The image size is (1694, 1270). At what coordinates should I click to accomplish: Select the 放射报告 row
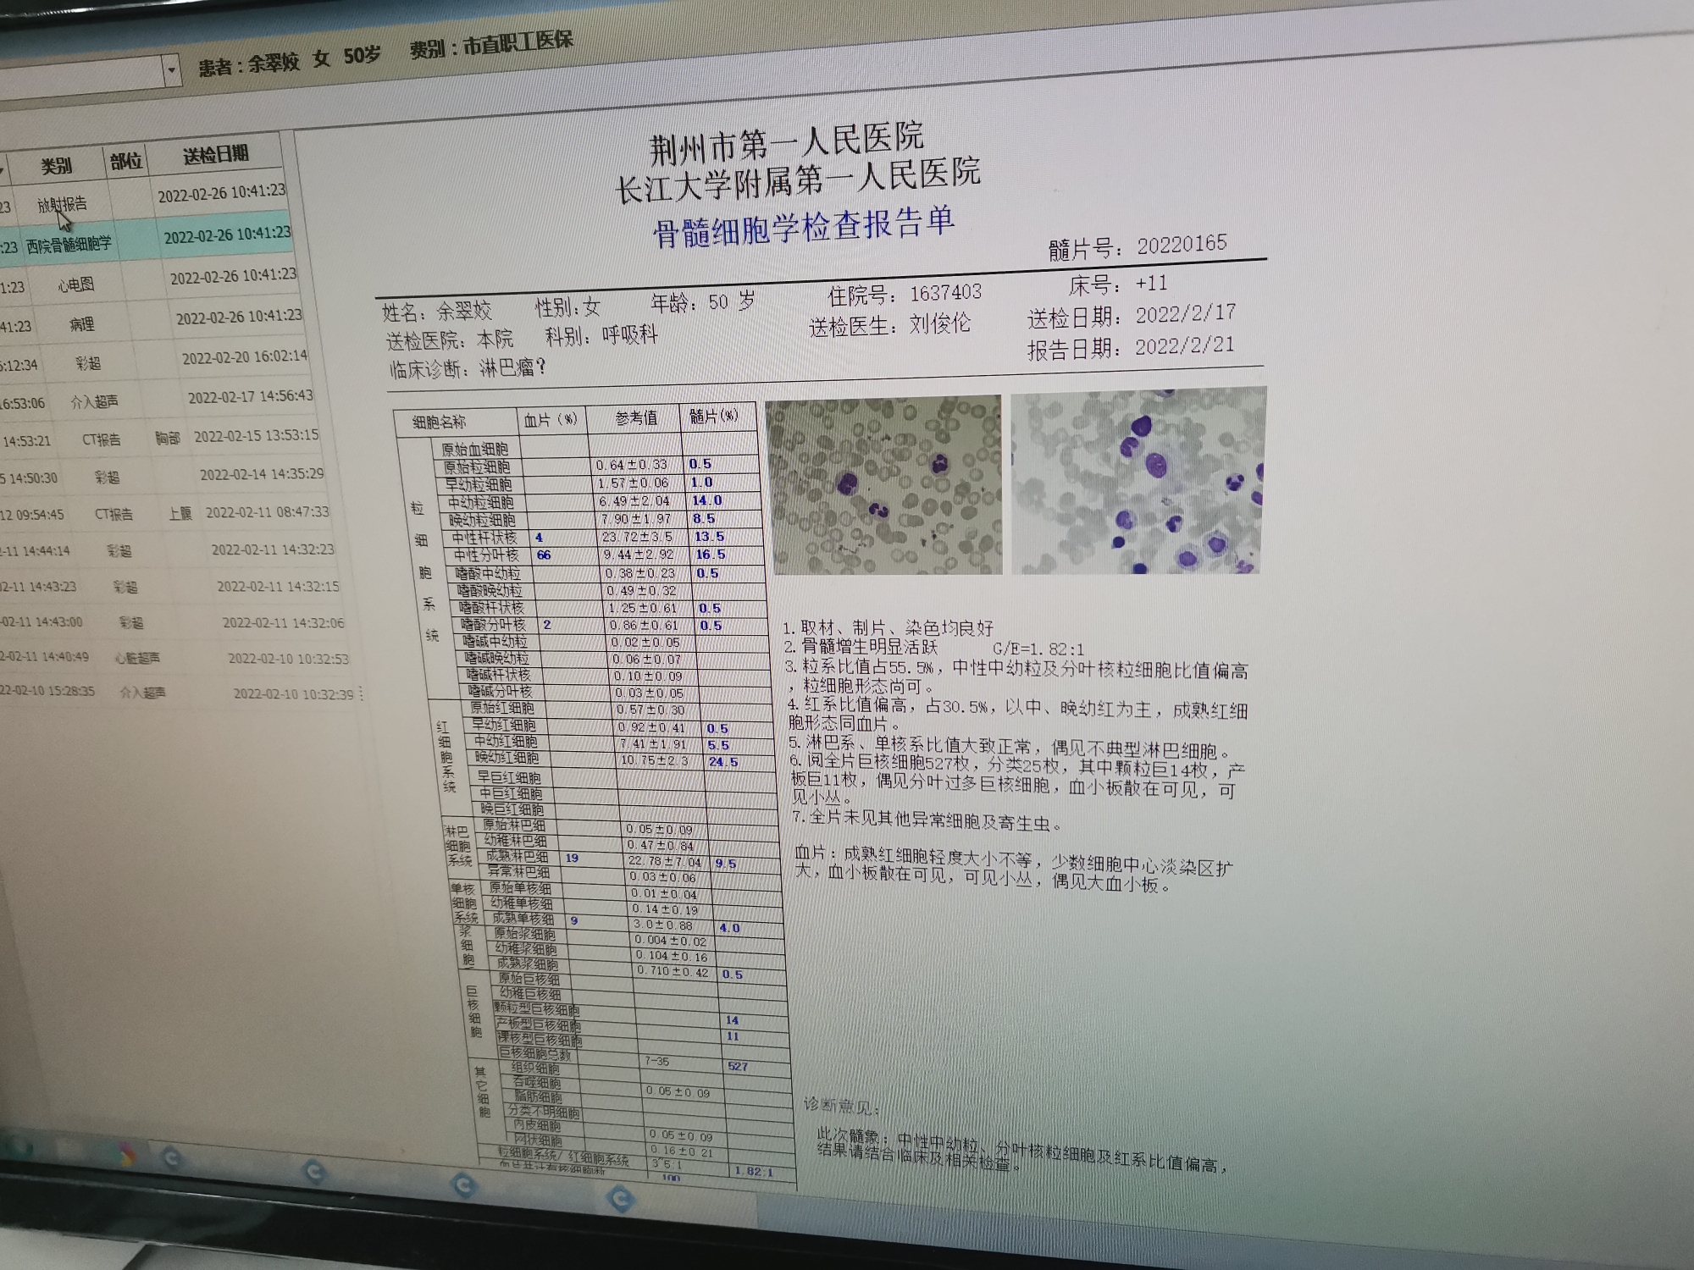click(x=144, y=199)
